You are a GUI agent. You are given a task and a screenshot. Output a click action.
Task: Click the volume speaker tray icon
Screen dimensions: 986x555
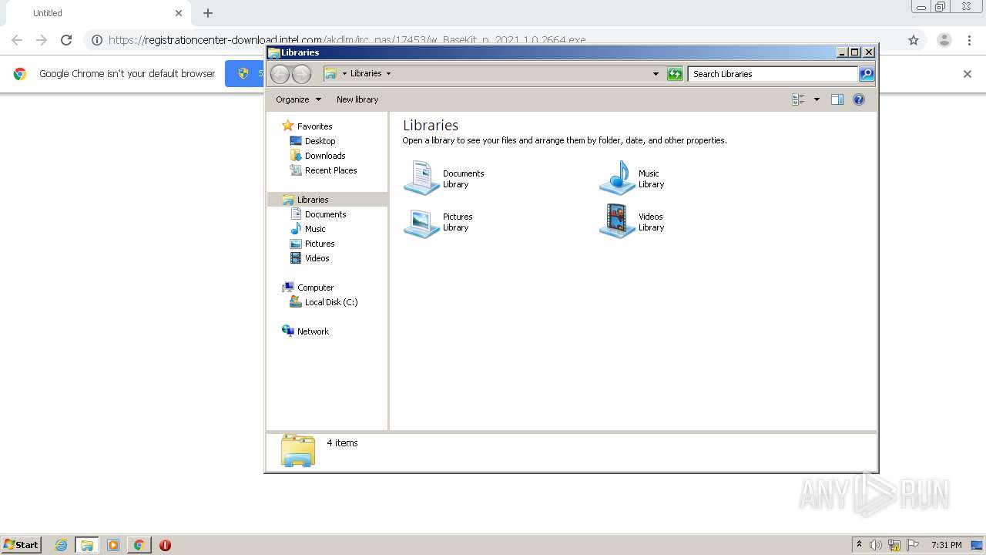876,545
